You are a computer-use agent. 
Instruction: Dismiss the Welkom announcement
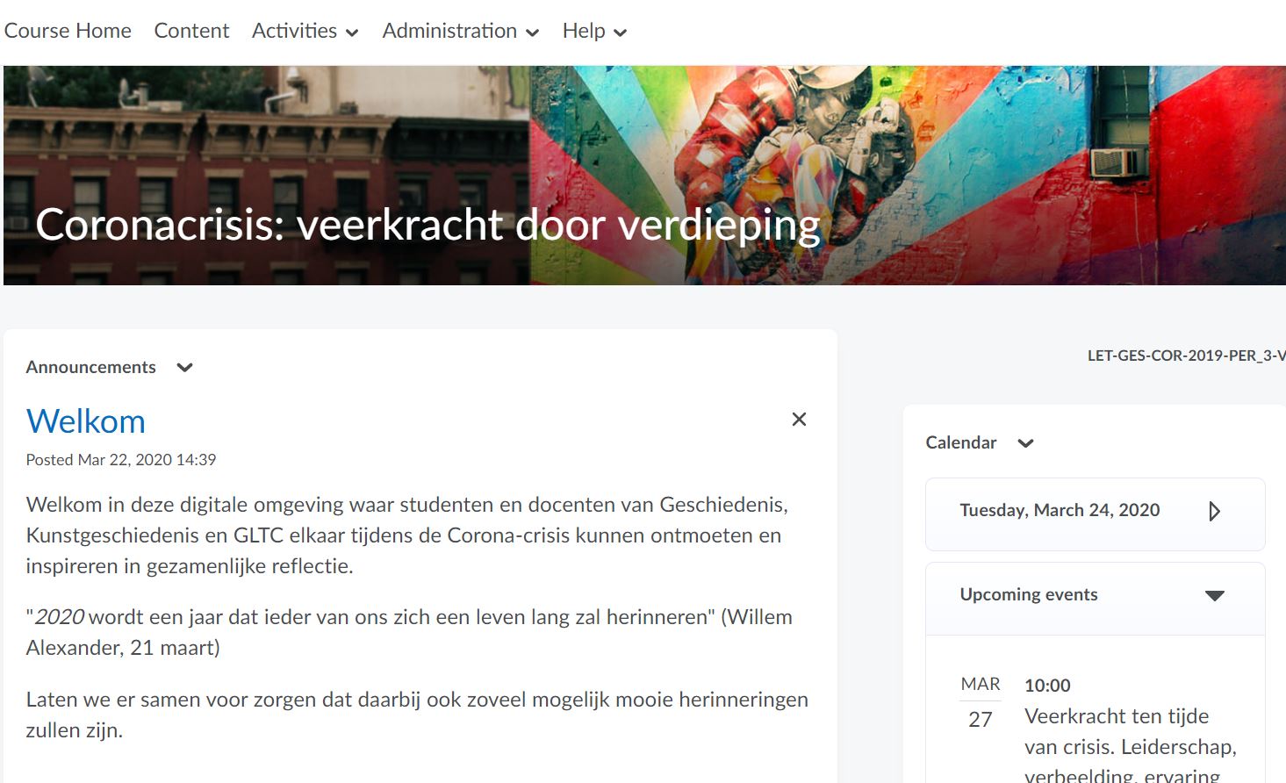coord(799,420)
